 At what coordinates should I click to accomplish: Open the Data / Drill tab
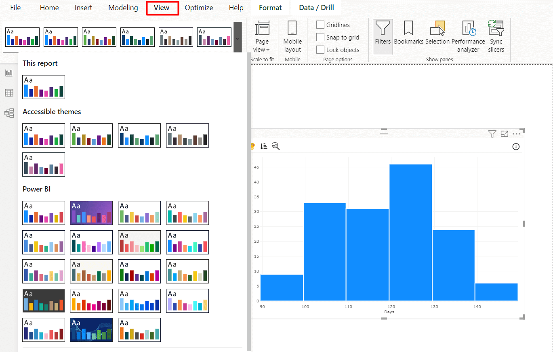point(316,7)
